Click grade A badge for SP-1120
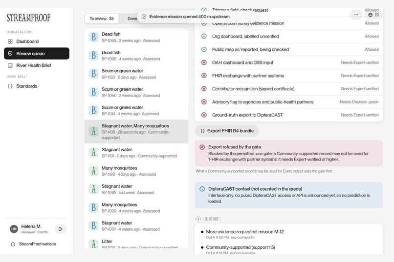The width and height of the screenshot is (394, 262). [93, 171]
